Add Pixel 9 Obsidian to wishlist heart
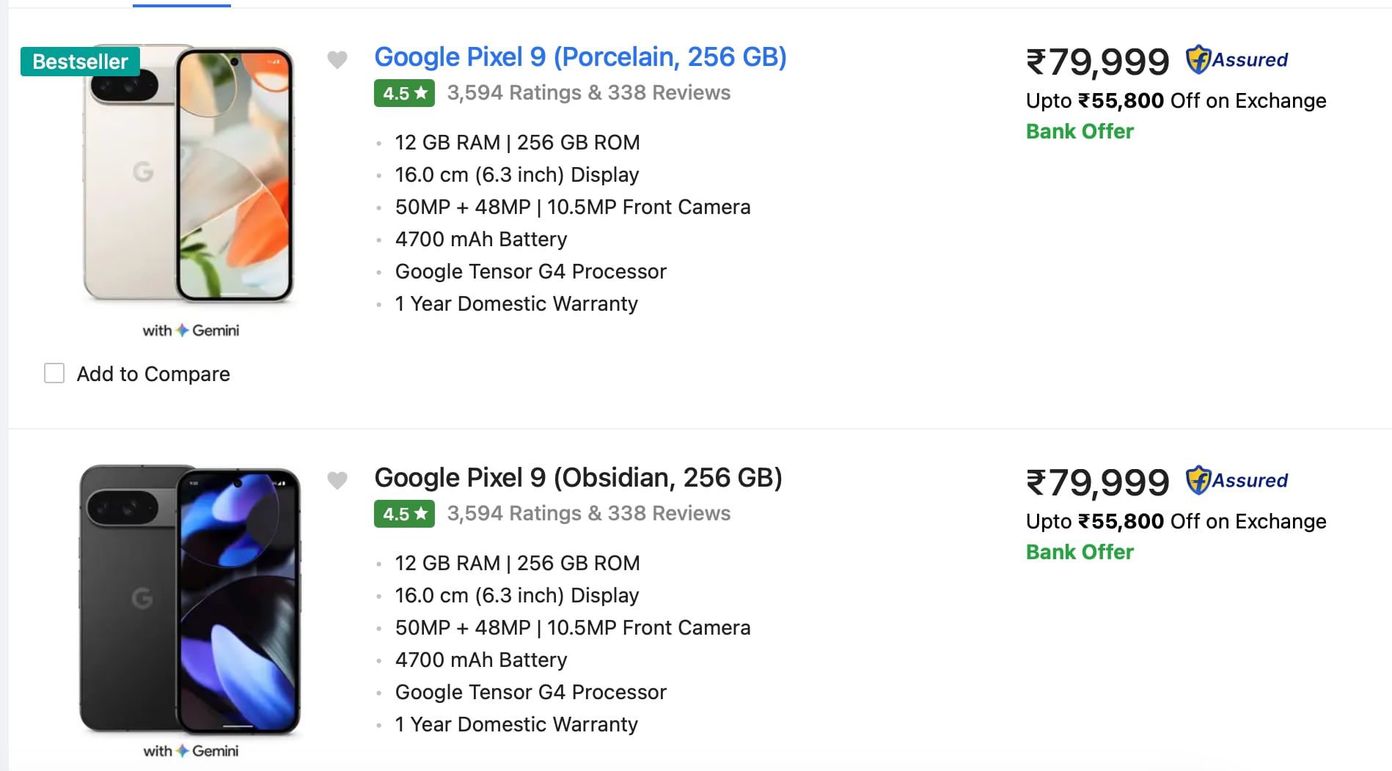Image resolution: width=1392 pixels, height=771 pixels. point(337,481)
